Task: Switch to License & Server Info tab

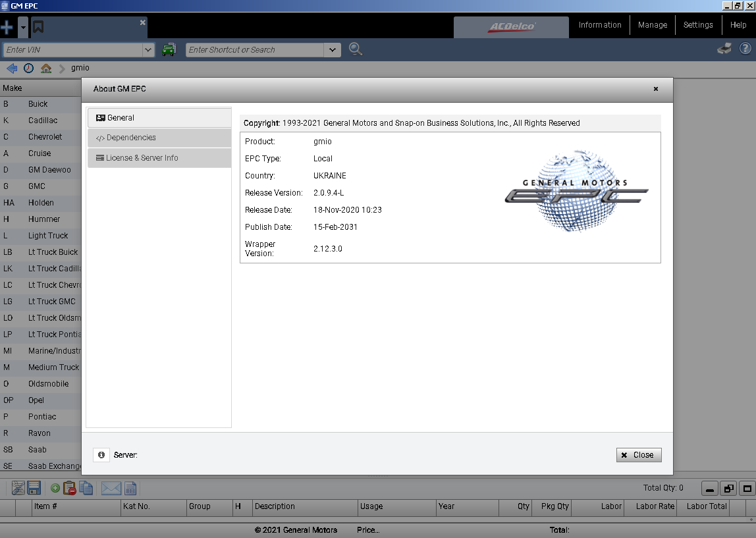Action: 159,158
